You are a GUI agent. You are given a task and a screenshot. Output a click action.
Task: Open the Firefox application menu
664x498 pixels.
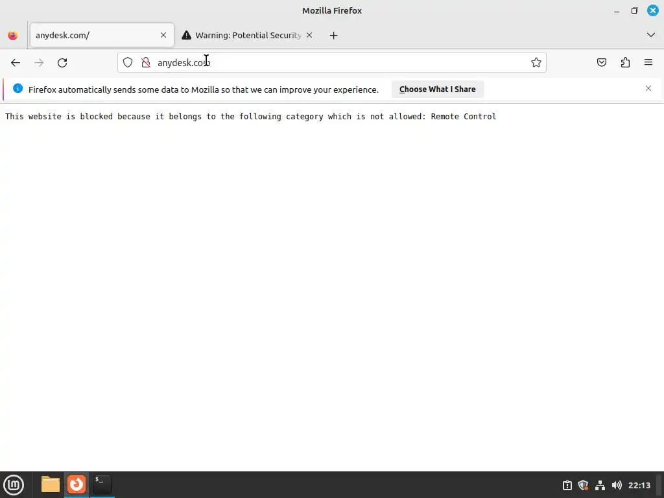coord(648,63)
